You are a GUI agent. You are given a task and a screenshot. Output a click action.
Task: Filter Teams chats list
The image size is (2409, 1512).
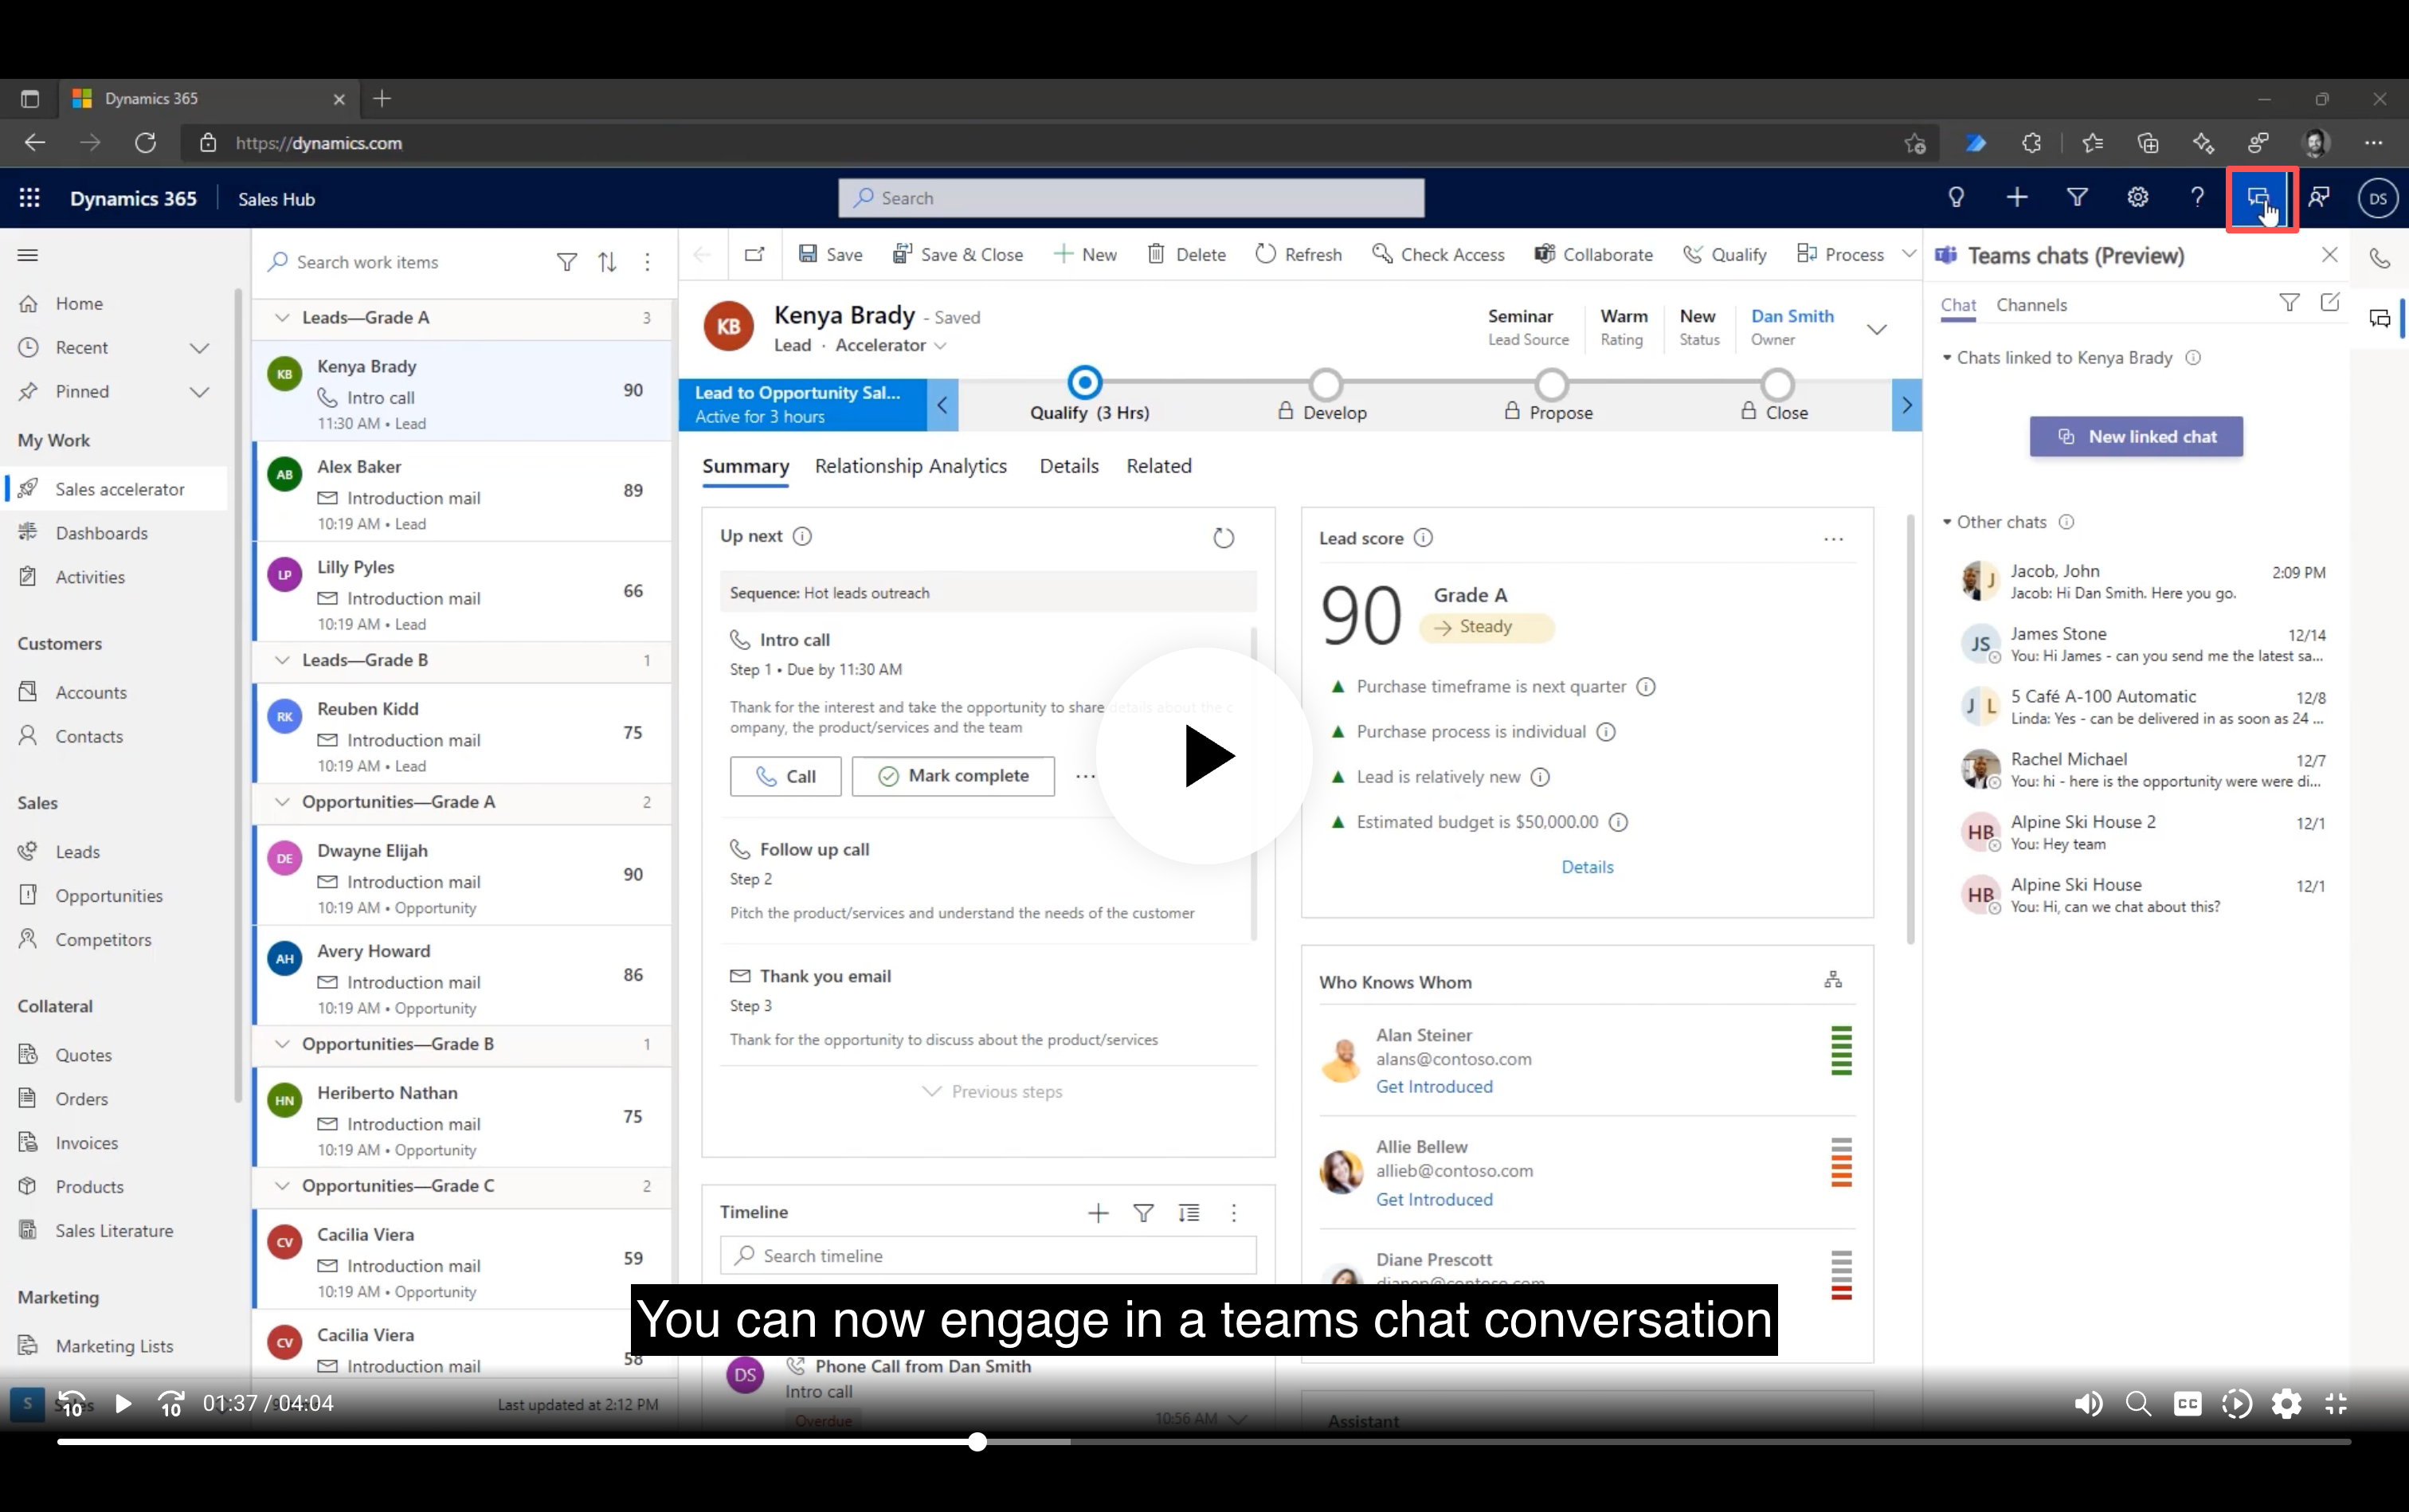click(2289, 302)
